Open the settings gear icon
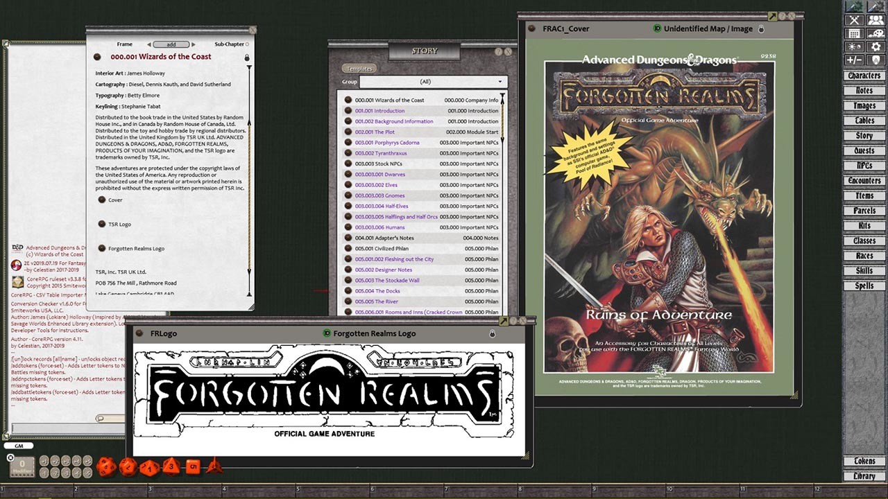The height and width of the screenshot is (499, 888). [876, 46]
